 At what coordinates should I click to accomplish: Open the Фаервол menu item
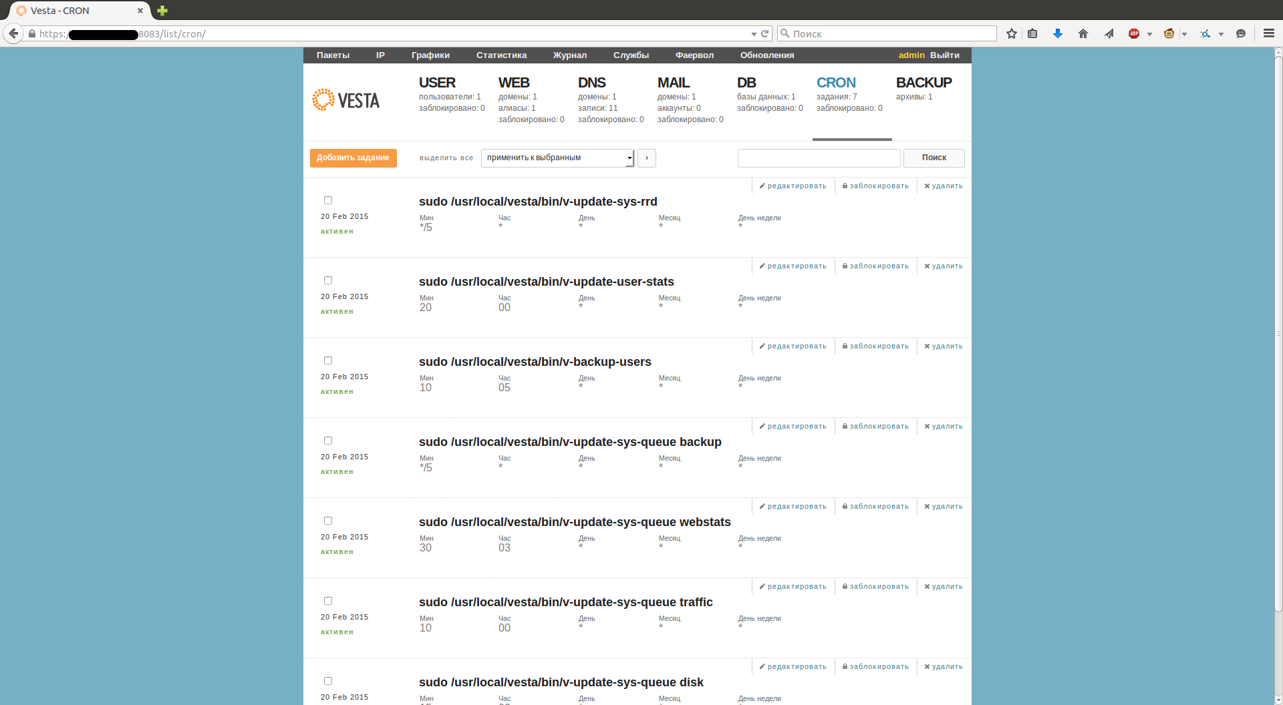pos(694,55)
